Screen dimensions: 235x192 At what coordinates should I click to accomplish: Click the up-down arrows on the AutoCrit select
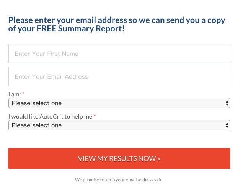(x=227, y=125)
